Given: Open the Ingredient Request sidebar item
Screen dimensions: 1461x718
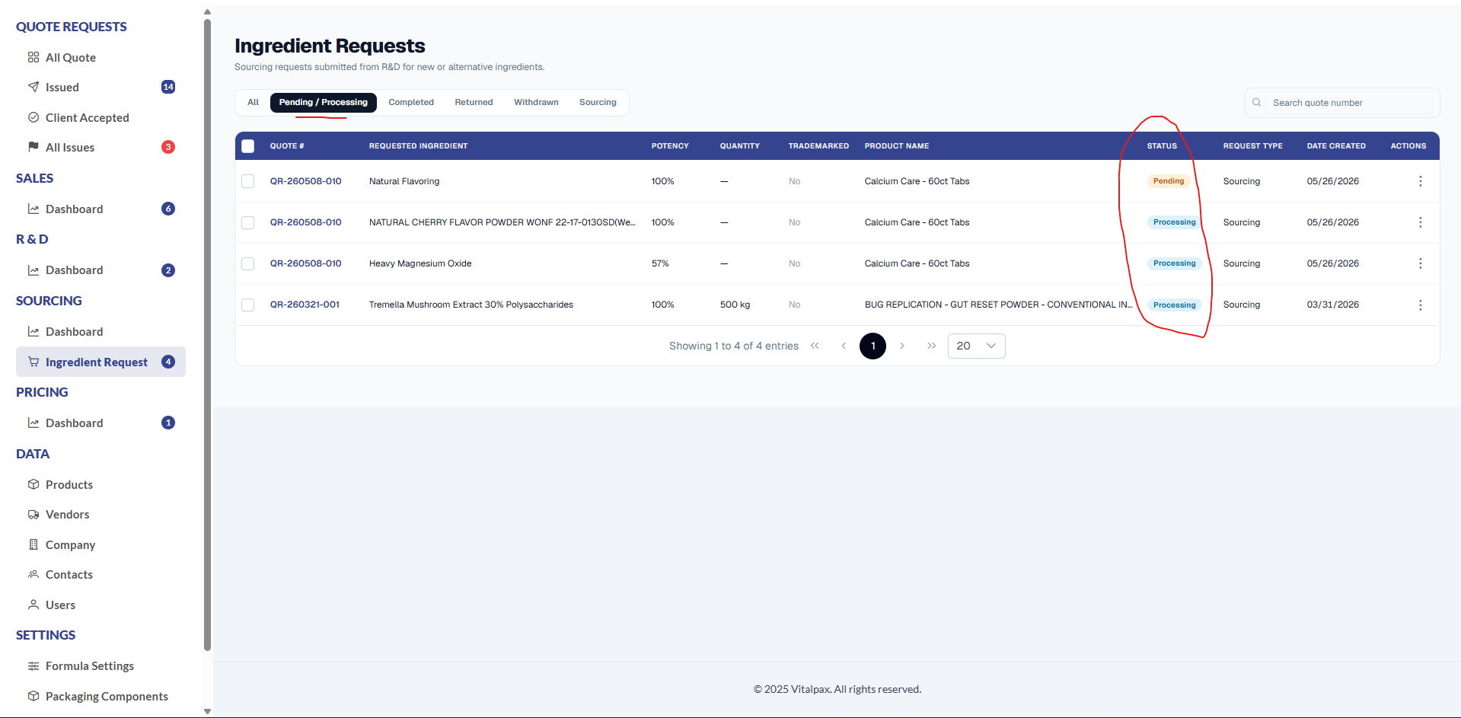Looking at the screenshot, I should pyautogui.click(x=100, y=362).
